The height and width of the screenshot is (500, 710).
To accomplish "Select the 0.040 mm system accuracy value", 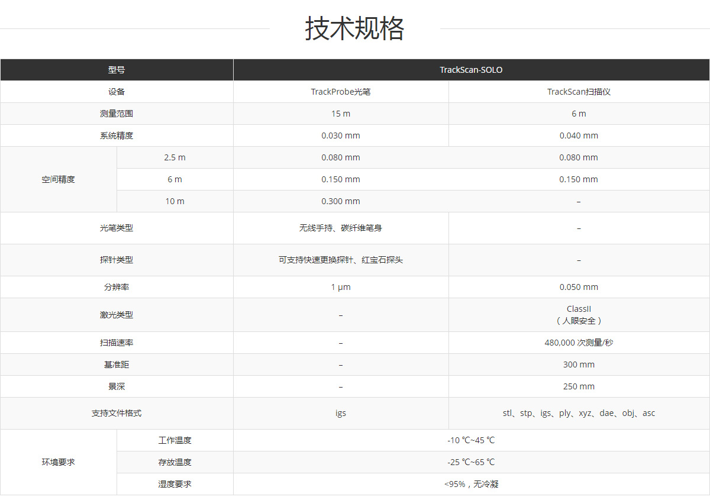I will pos(579,136).
